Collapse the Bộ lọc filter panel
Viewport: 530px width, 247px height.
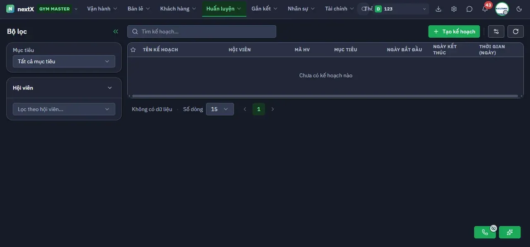pyautogui.click(x=116, y=31)
